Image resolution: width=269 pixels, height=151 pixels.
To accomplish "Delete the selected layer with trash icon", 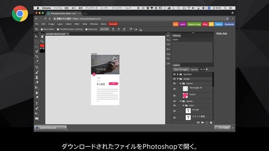I will pyautogui.click(x=211, y=122).
